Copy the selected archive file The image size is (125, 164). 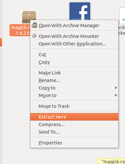pyautogui.click(x=74, y=62)
